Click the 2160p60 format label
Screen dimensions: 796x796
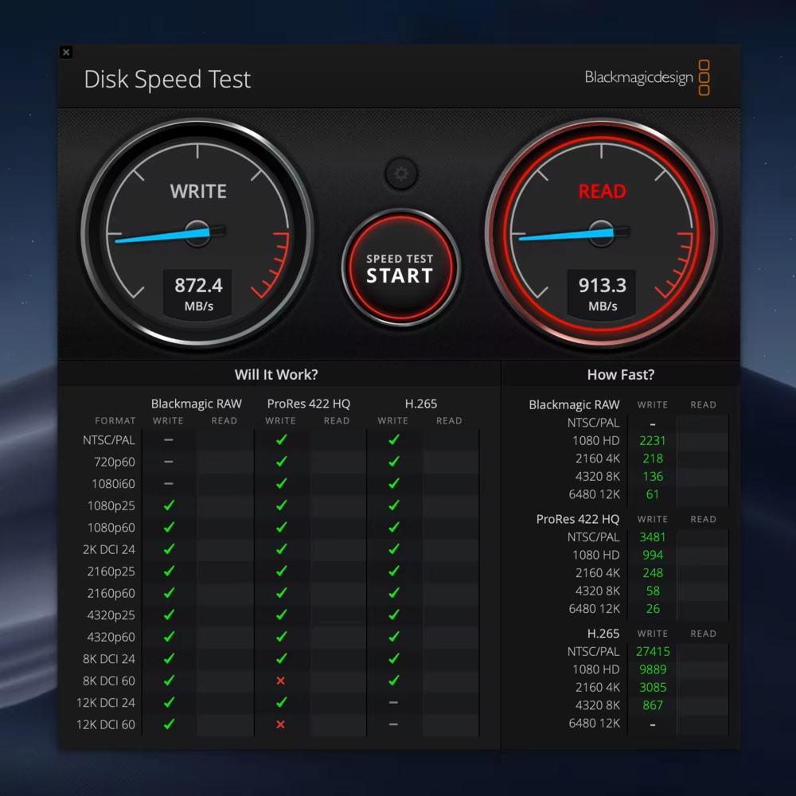pos(111,593)
